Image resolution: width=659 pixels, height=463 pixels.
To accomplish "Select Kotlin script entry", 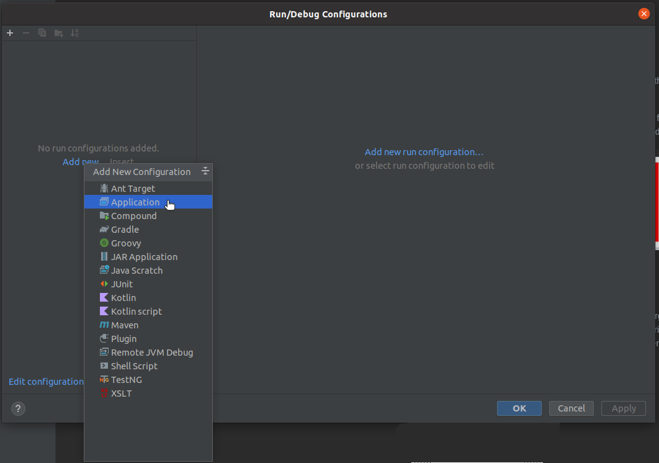I will [x=148, y=311].
